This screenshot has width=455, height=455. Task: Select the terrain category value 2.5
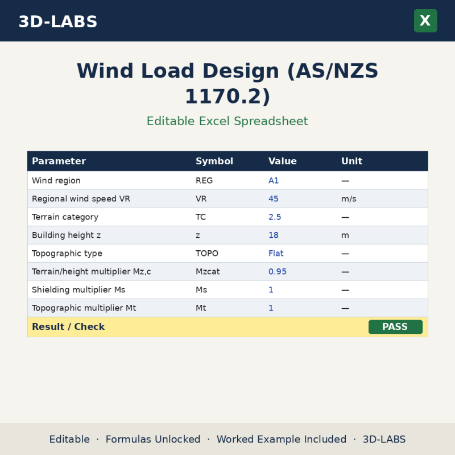point(275,217)
